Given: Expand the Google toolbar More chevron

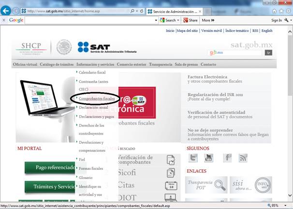Looking at the screenshot, I should (212, 20).
